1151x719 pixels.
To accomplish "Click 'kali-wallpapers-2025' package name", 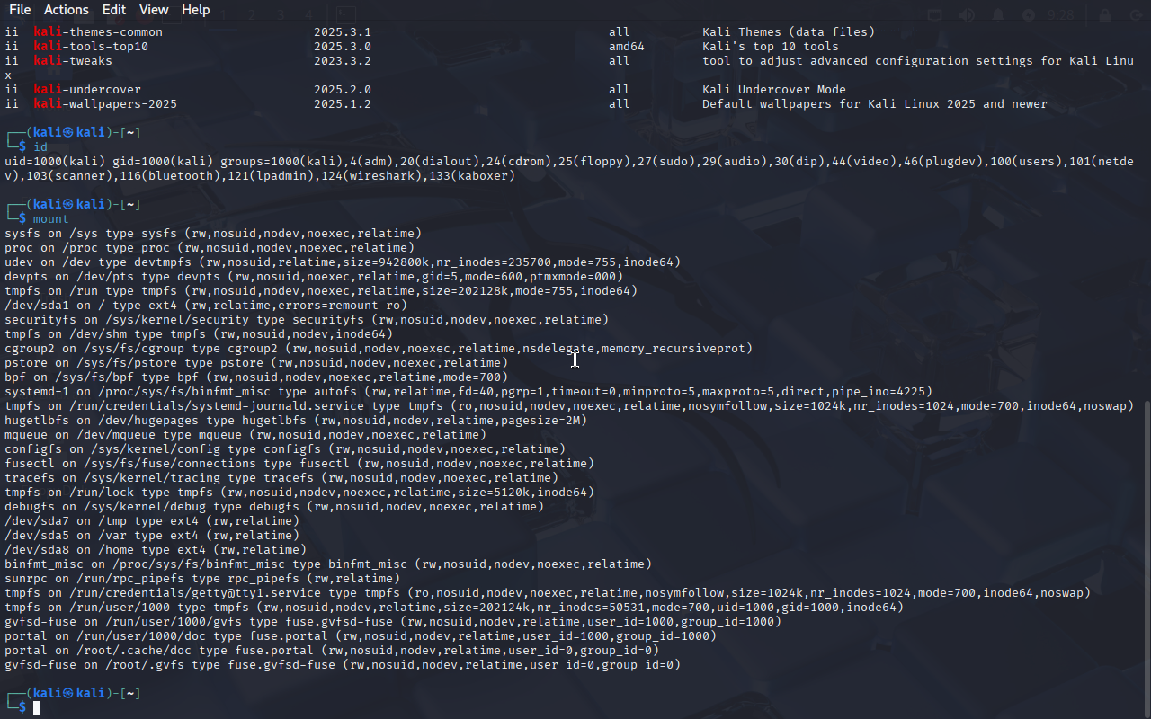I will 105,104.
